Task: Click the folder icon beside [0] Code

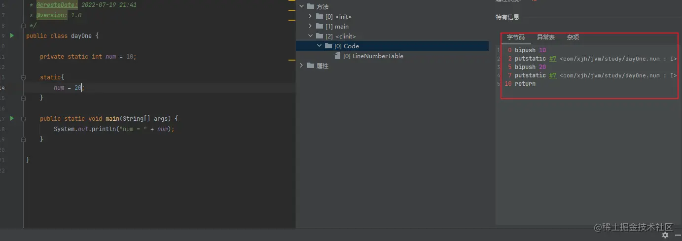Action: tap(329, 46)
